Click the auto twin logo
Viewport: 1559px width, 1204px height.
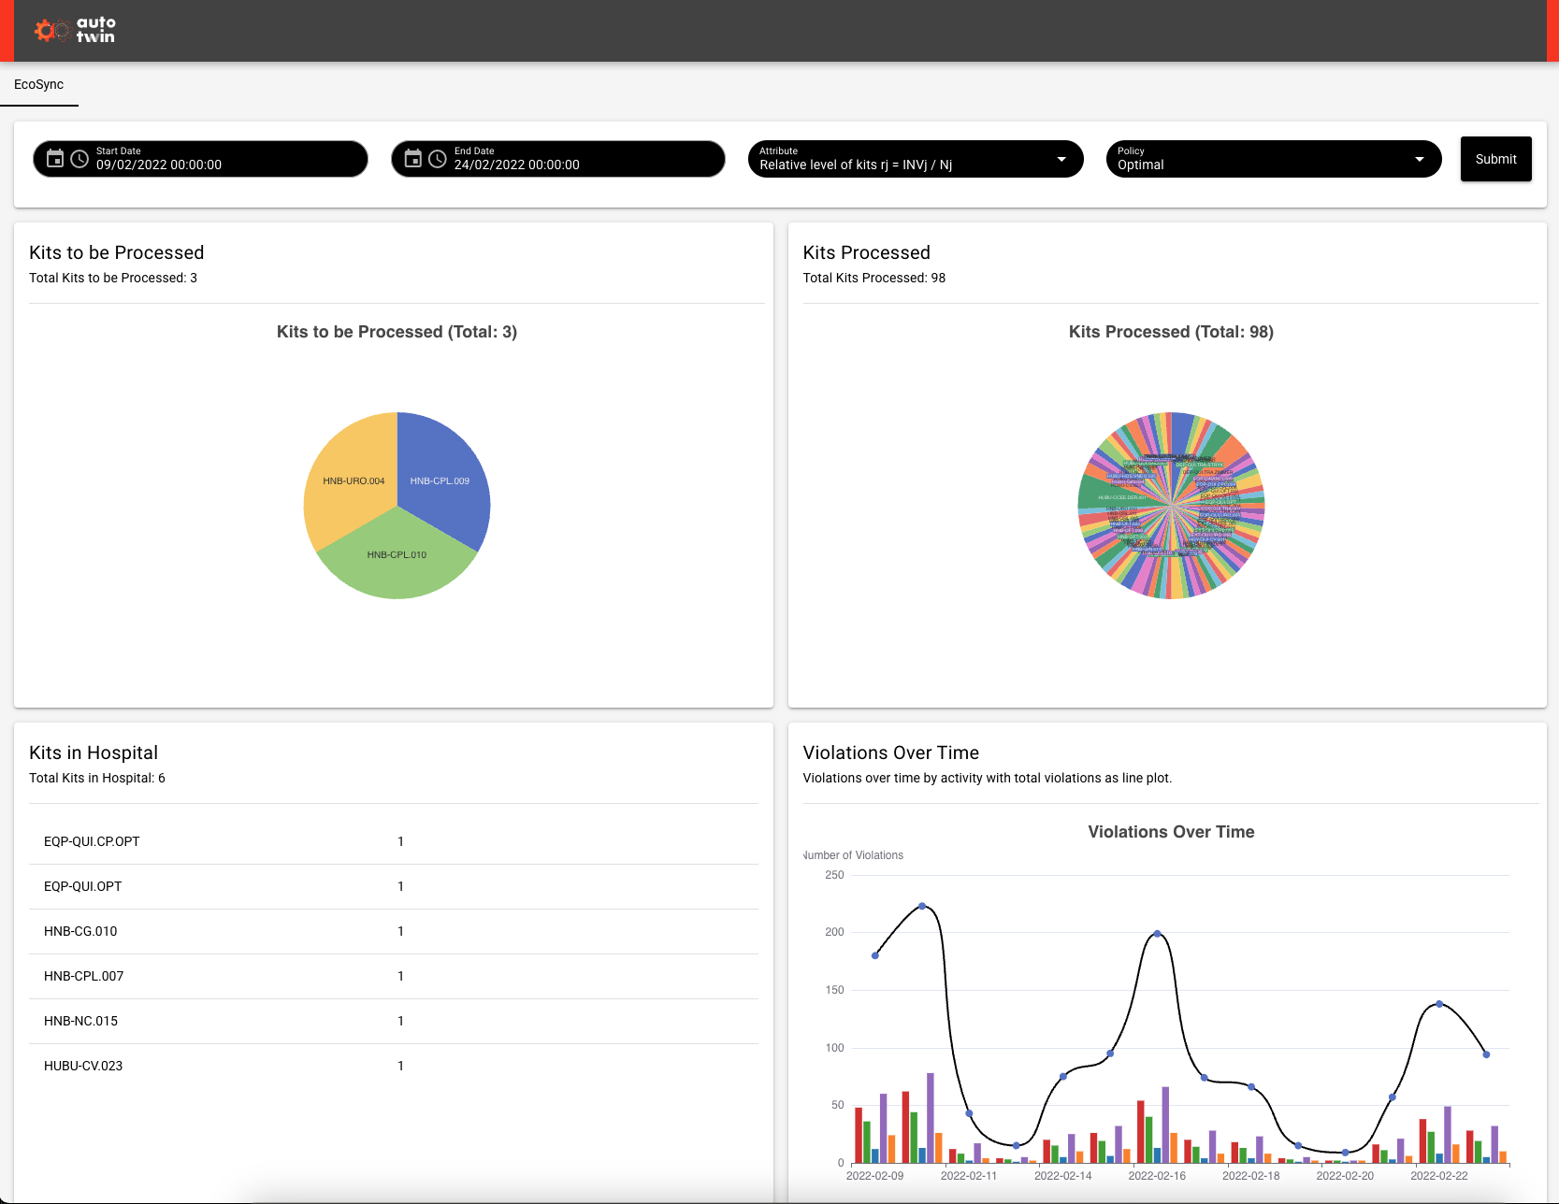click(75, 30)
